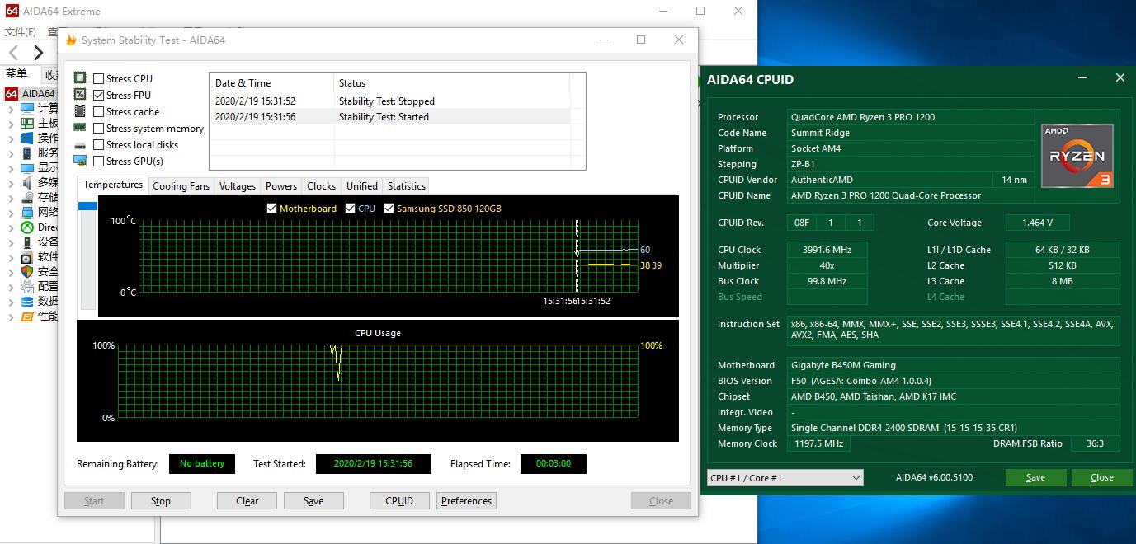
Task: Click the CPU chip icon beside Stress CPU
Action: click(80, 78)
